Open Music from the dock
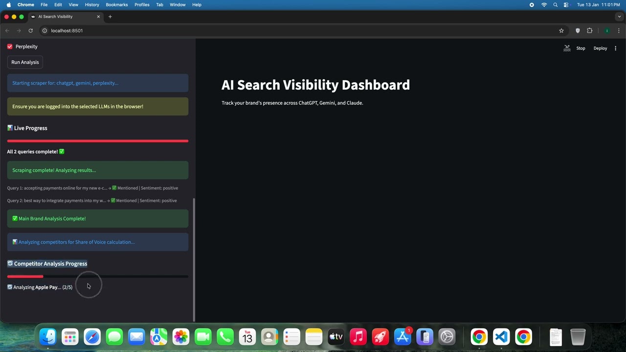The width and height of the screenshot is (626, 352). tap(358, 337)
